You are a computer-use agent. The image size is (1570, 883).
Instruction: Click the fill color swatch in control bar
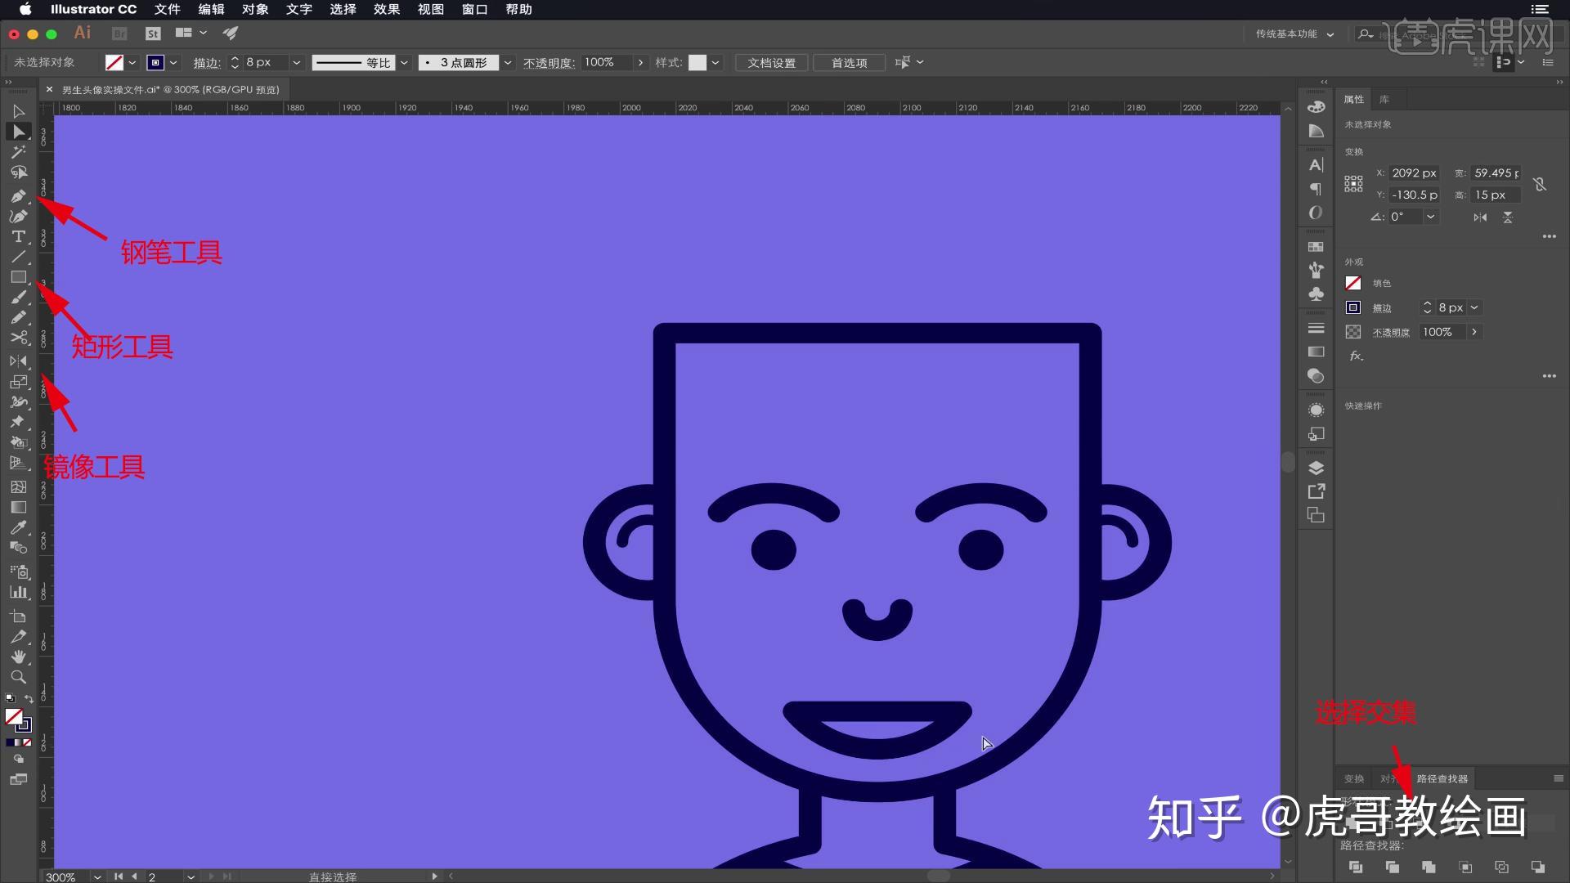[114, 63]
